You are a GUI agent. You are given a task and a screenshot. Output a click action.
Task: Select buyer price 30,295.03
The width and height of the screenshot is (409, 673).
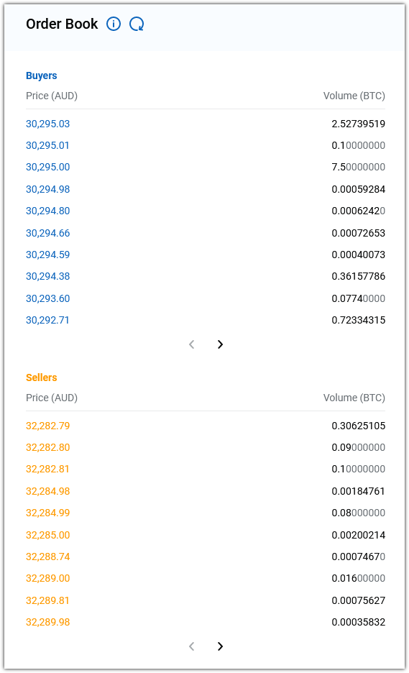(47, 124)
